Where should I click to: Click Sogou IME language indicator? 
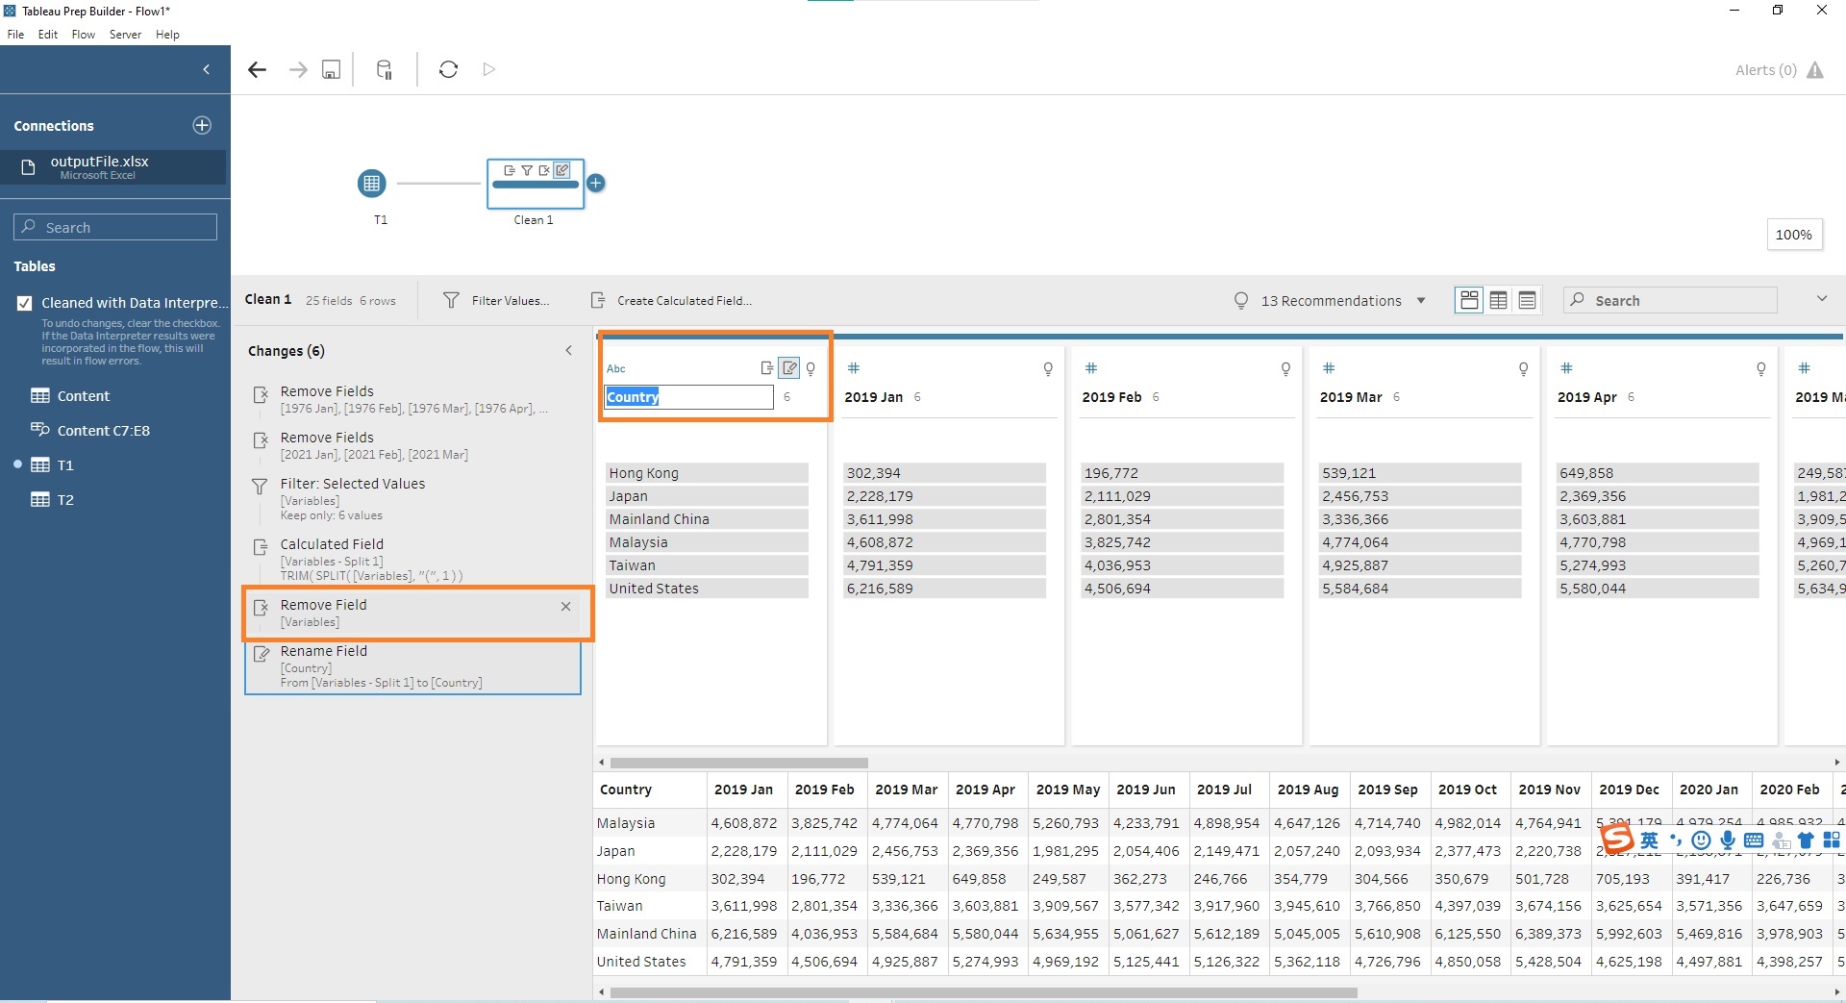coord(1650,840)
